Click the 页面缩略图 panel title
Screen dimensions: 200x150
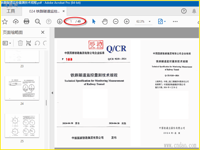(13, 32)
